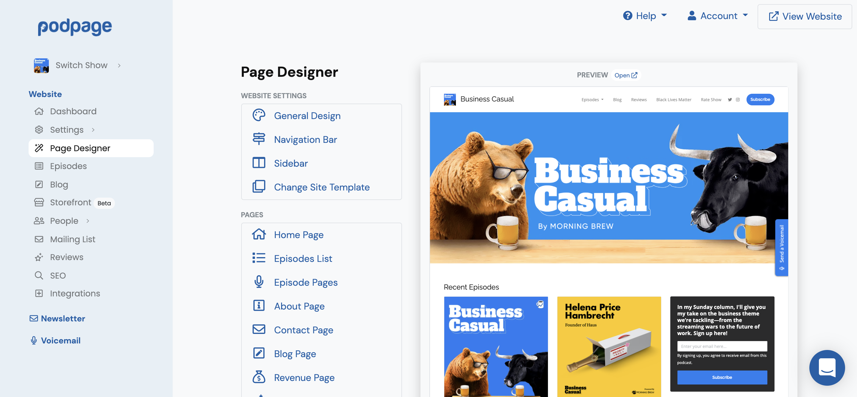Click the Twitter icon in the preview navbar
Image resolution: width=857 pixels, height=397 pixels.
point(730,99)
